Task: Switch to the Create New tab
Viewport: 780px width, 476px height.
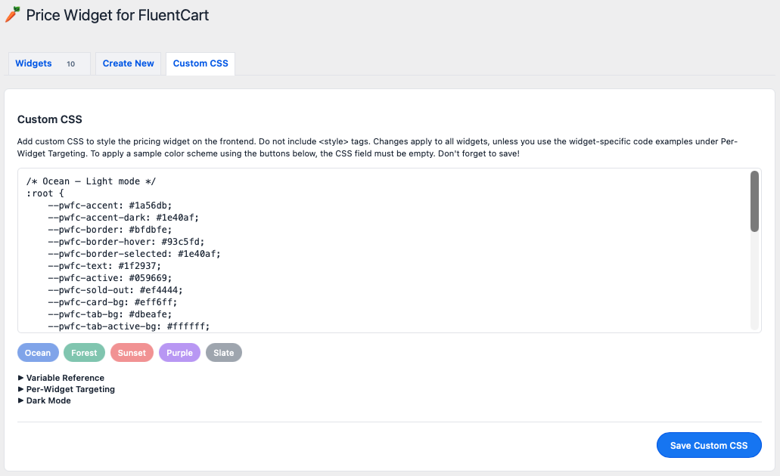Action: (x=129, y=63)
